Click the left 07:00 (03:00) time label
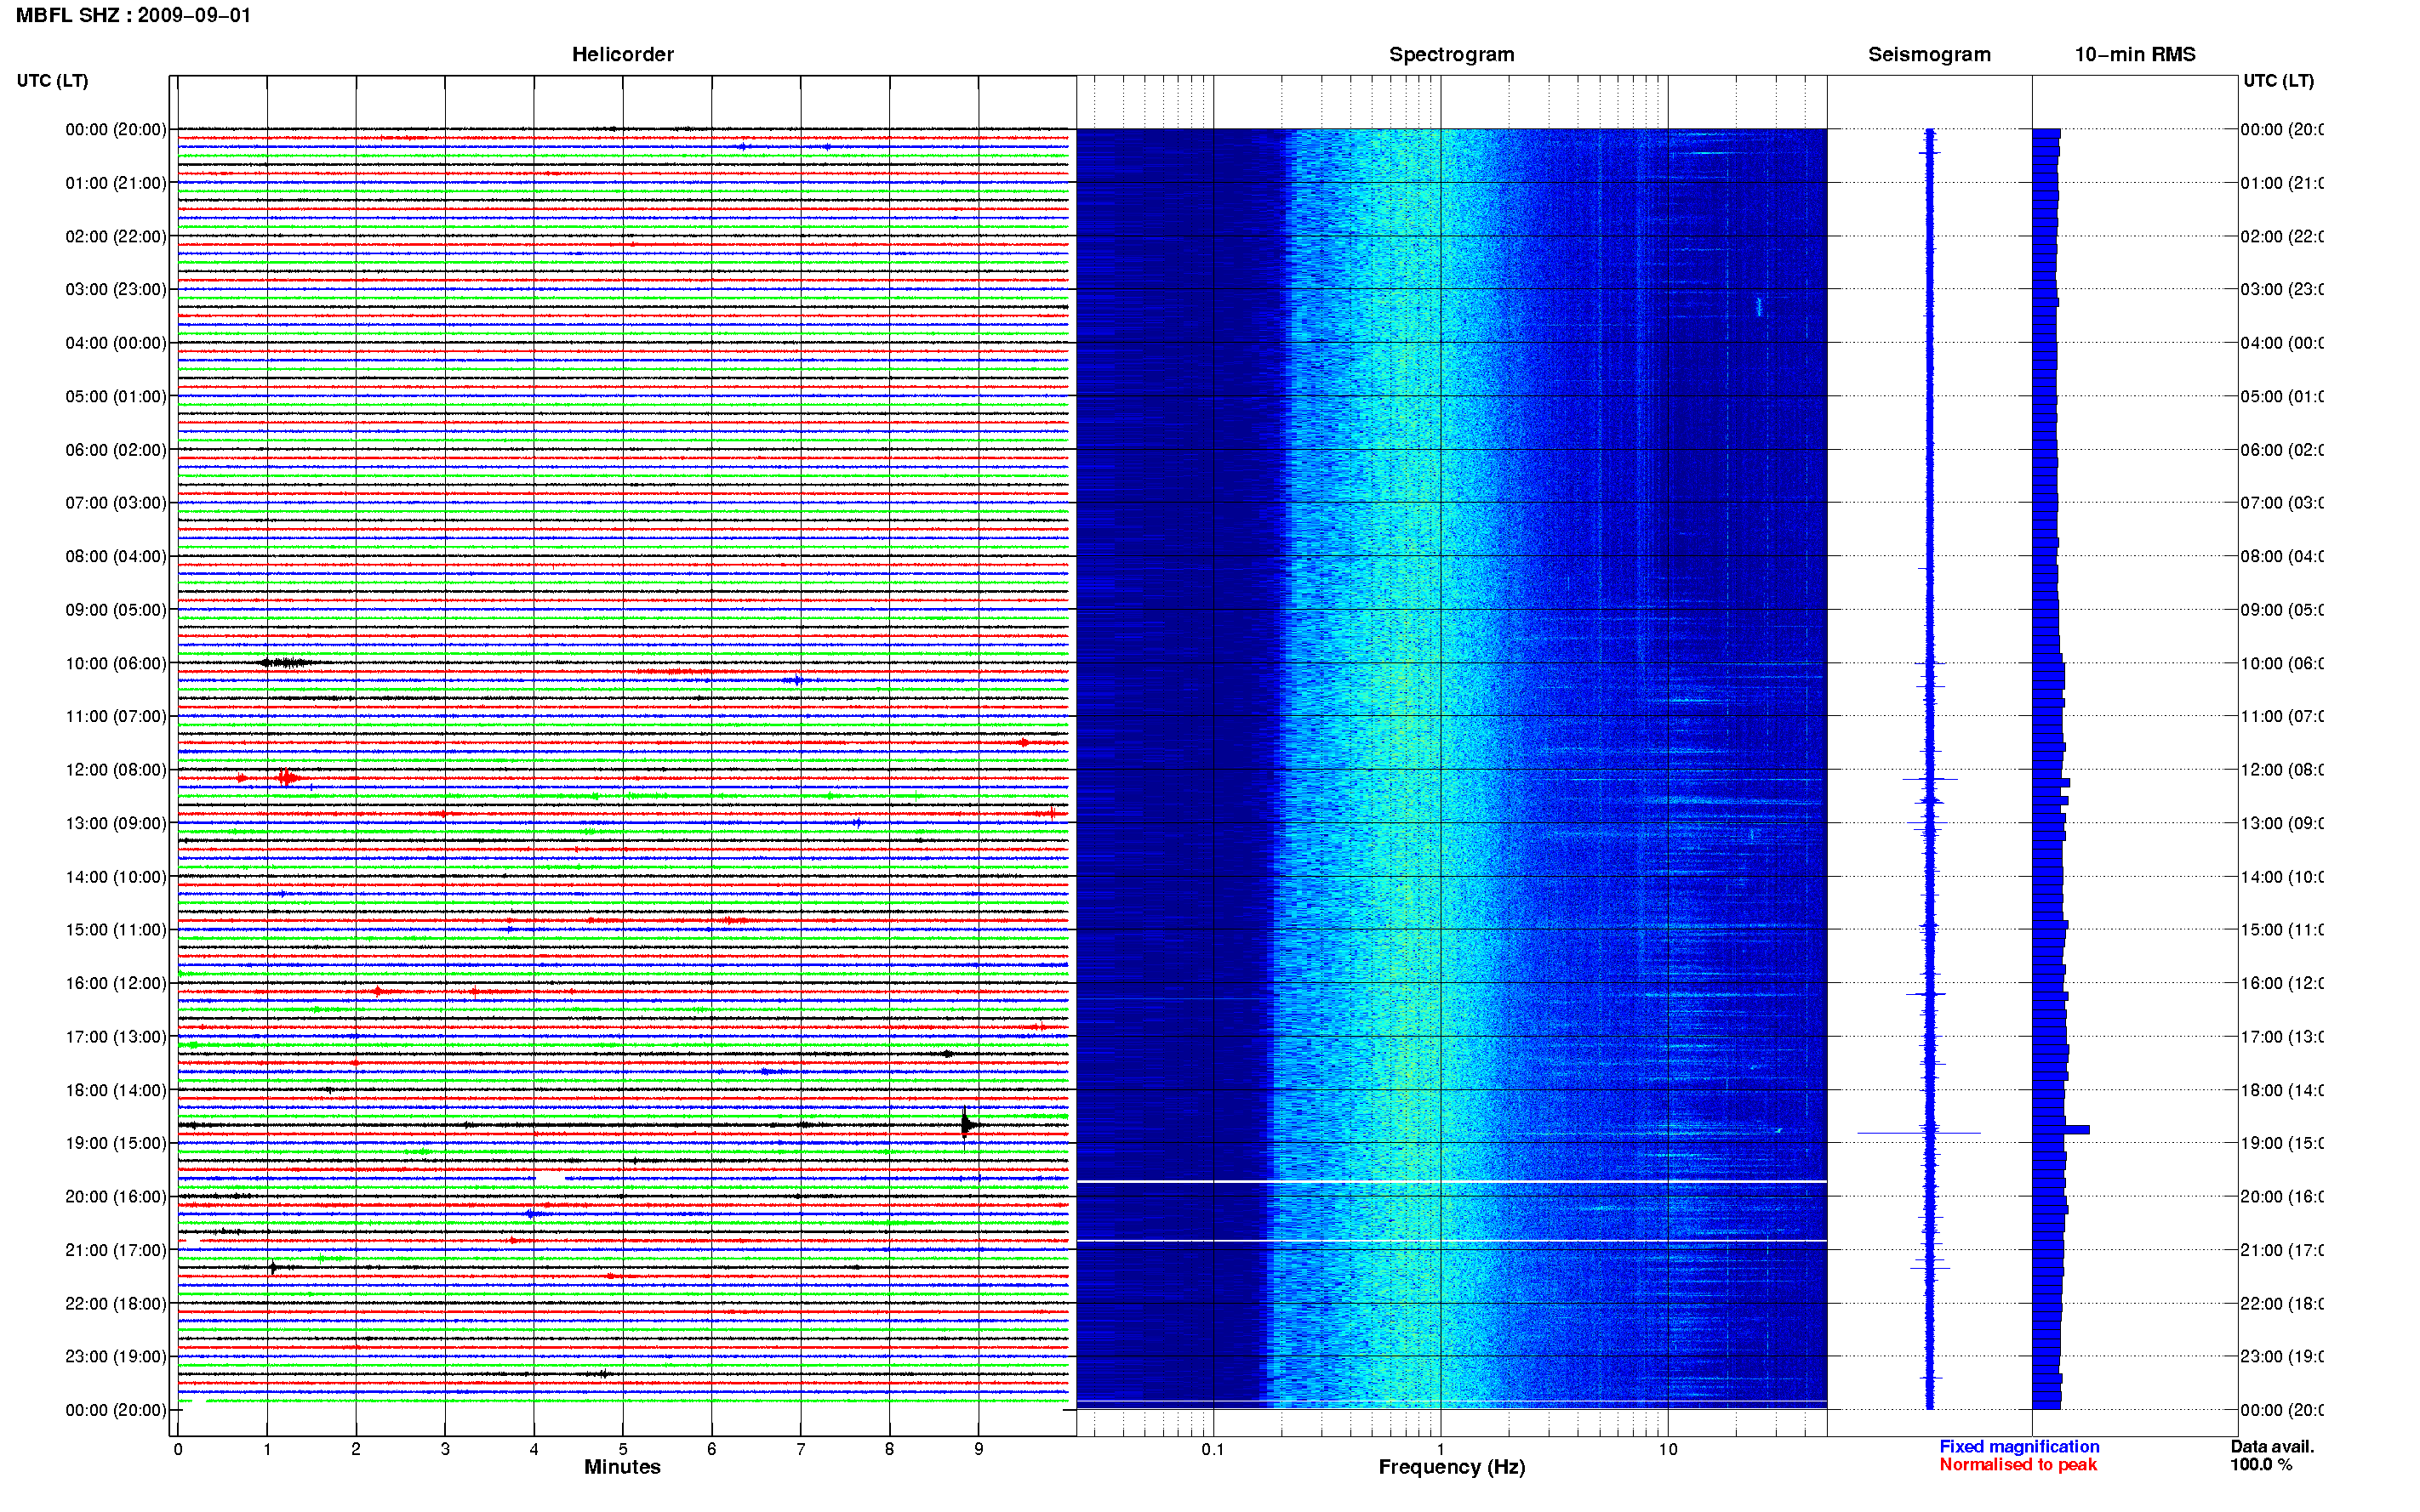Image resolution: width=2420 pixels, height=1512 pixels. 116,502
